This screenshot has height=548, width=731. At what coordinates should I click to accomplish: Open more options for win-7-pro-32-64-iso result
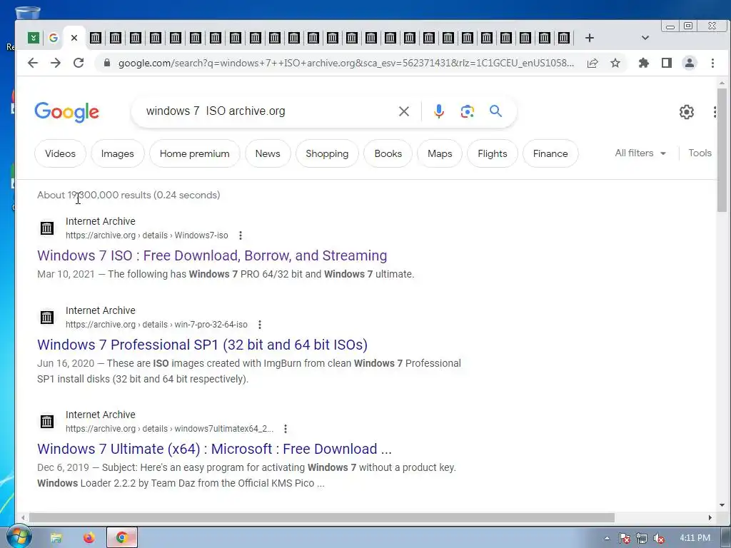[260, 325]
